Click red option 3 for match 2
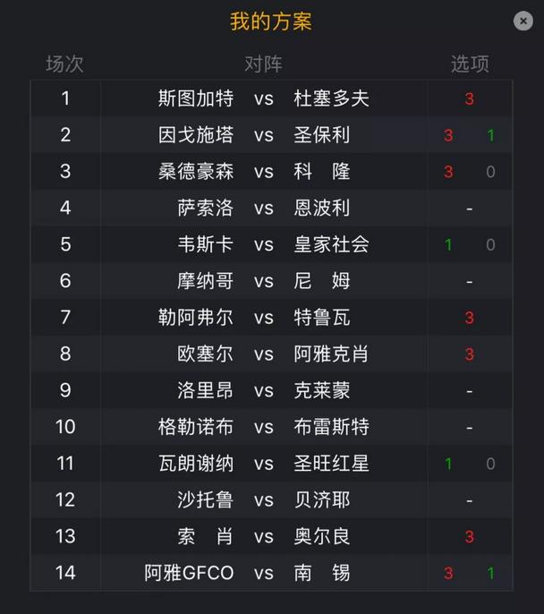This screenshot has width=544, height=614. pos(448,135)
